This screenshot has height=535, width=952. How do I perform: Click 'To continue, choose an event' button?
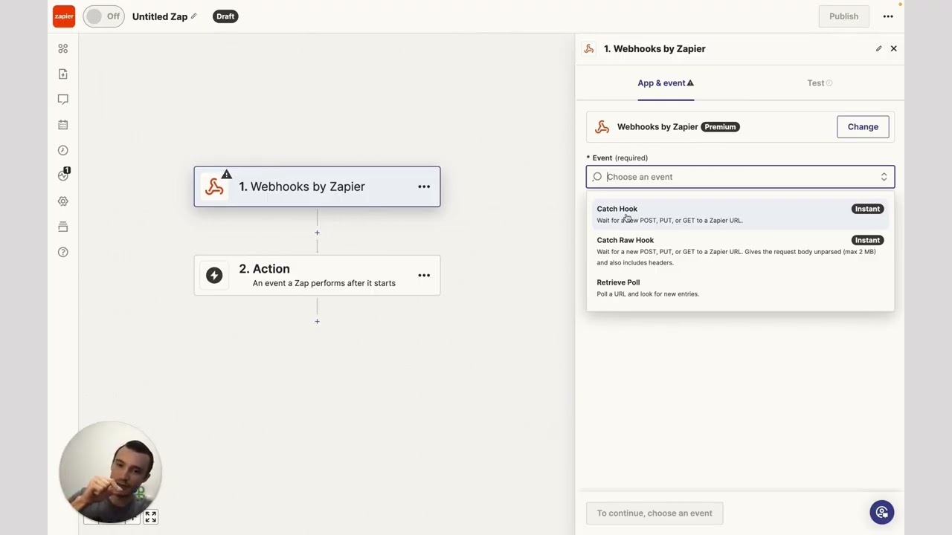654,513
